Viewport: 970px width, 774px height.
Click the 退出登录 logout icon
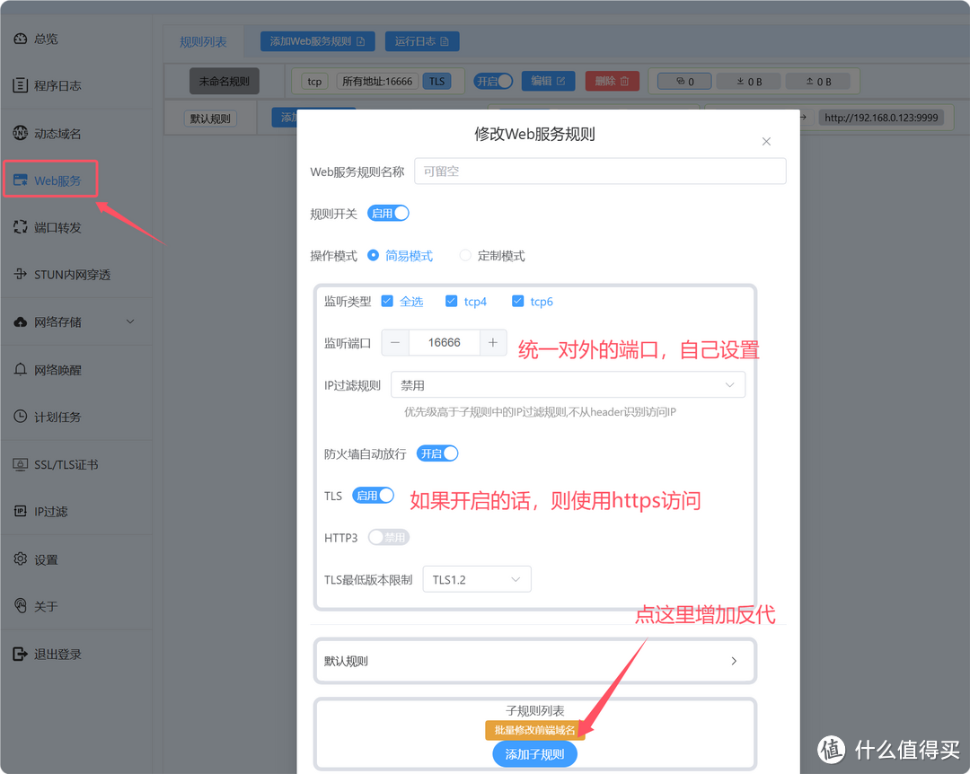(x=21, y=654)
